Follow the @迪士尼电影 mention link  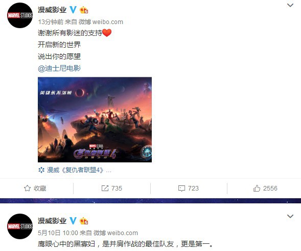pyautogui.click(x=59, y=68)
